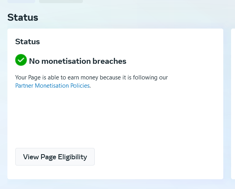Click the large Status page heading
This screenshot has height=189, width=235.
click(x=23, y=17)
